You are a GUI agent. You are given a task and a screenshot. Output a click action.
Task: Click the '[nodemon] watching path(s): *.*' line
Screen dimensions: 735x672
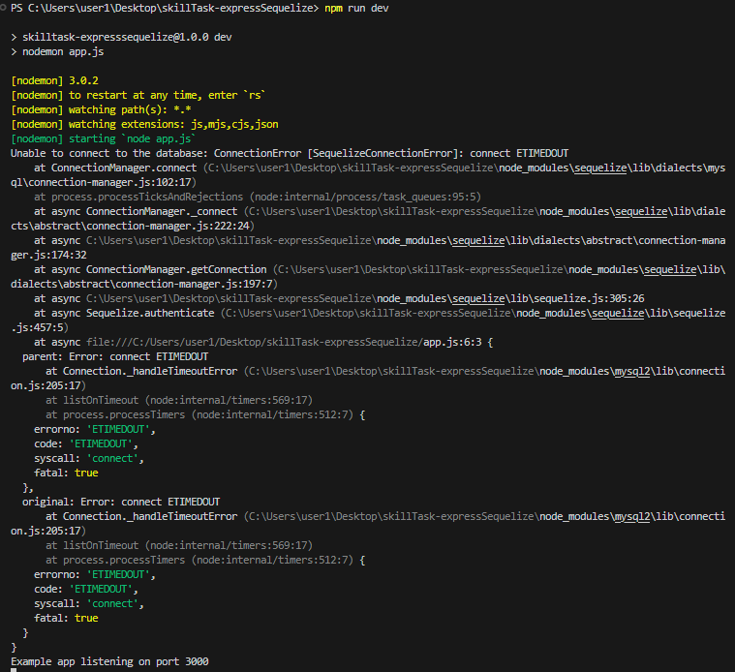pyautogui.click(x=101, y=109)
